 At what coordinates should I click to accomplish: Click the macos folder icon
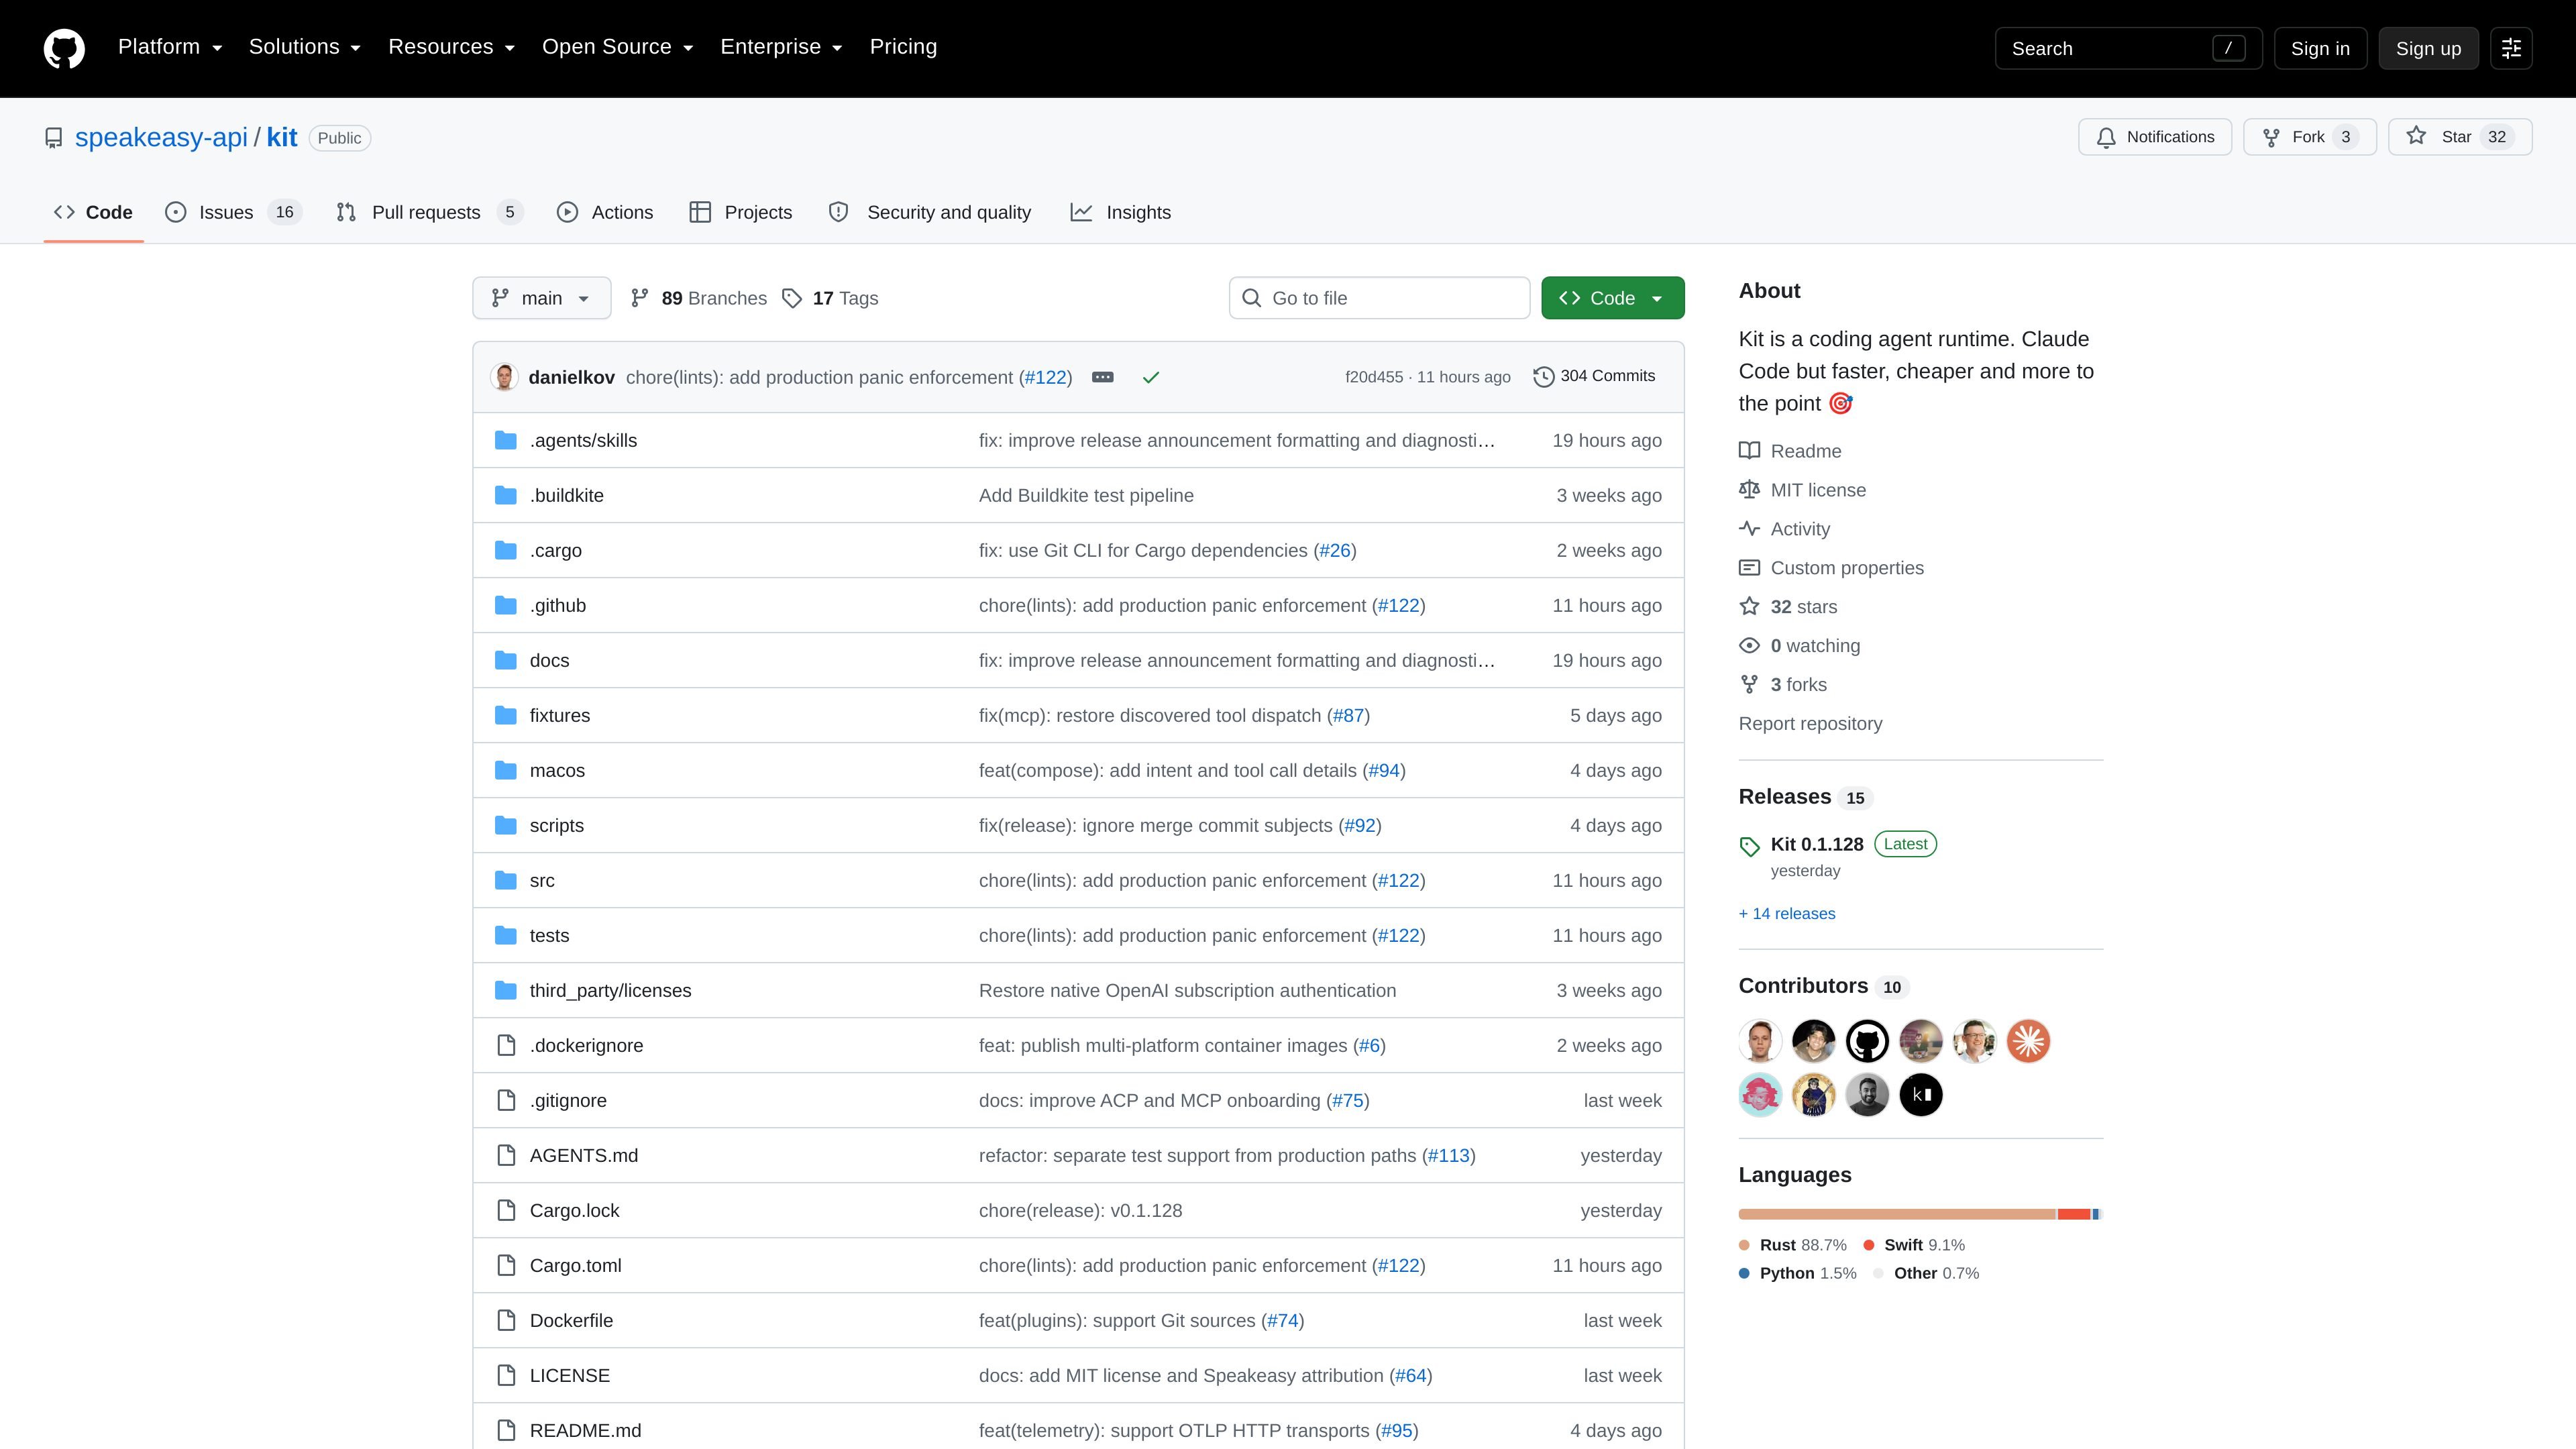pyautogui.click(x=506, y=770)
